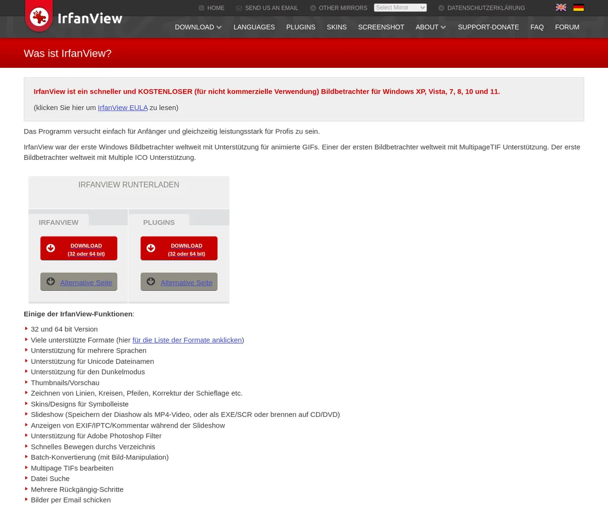The image size is (608, 506).
Task: Click the IrfanView red cat logo
Action: pos(39,17)
